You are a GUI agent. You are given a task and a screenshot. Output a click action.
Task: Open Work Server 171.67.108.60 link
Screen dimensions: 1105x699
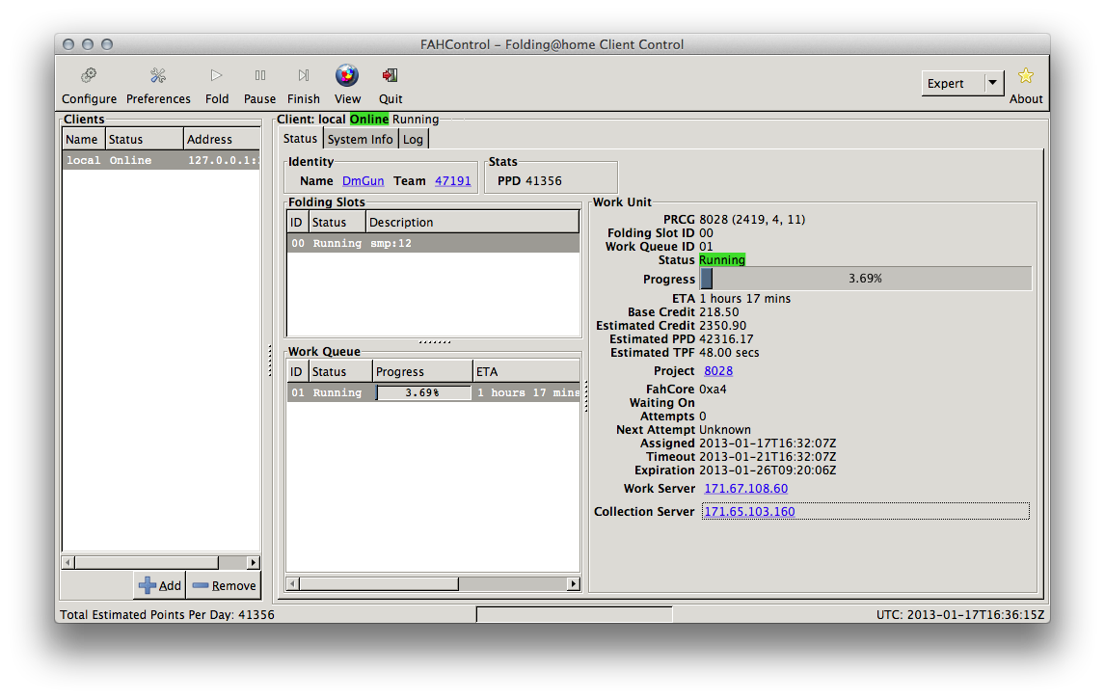pos(745,489)
